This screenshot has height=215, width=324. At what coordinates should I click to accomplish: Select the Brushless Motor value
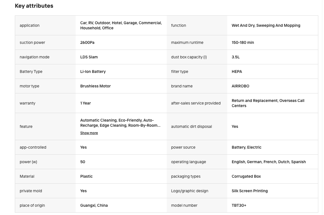point(95,86)
